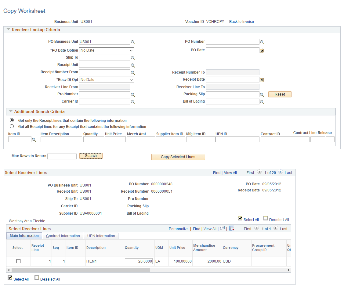Collapse the Additional Search Criteria section
Viewport: 355px width, 294px height.
tap(11, 111)
